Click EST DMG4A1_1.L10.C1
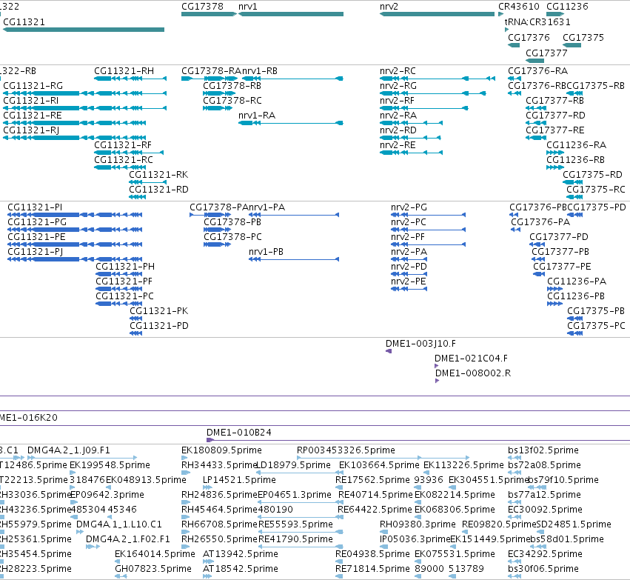The image size is (630, 580). pyautogui.click(x=119, y=524)
